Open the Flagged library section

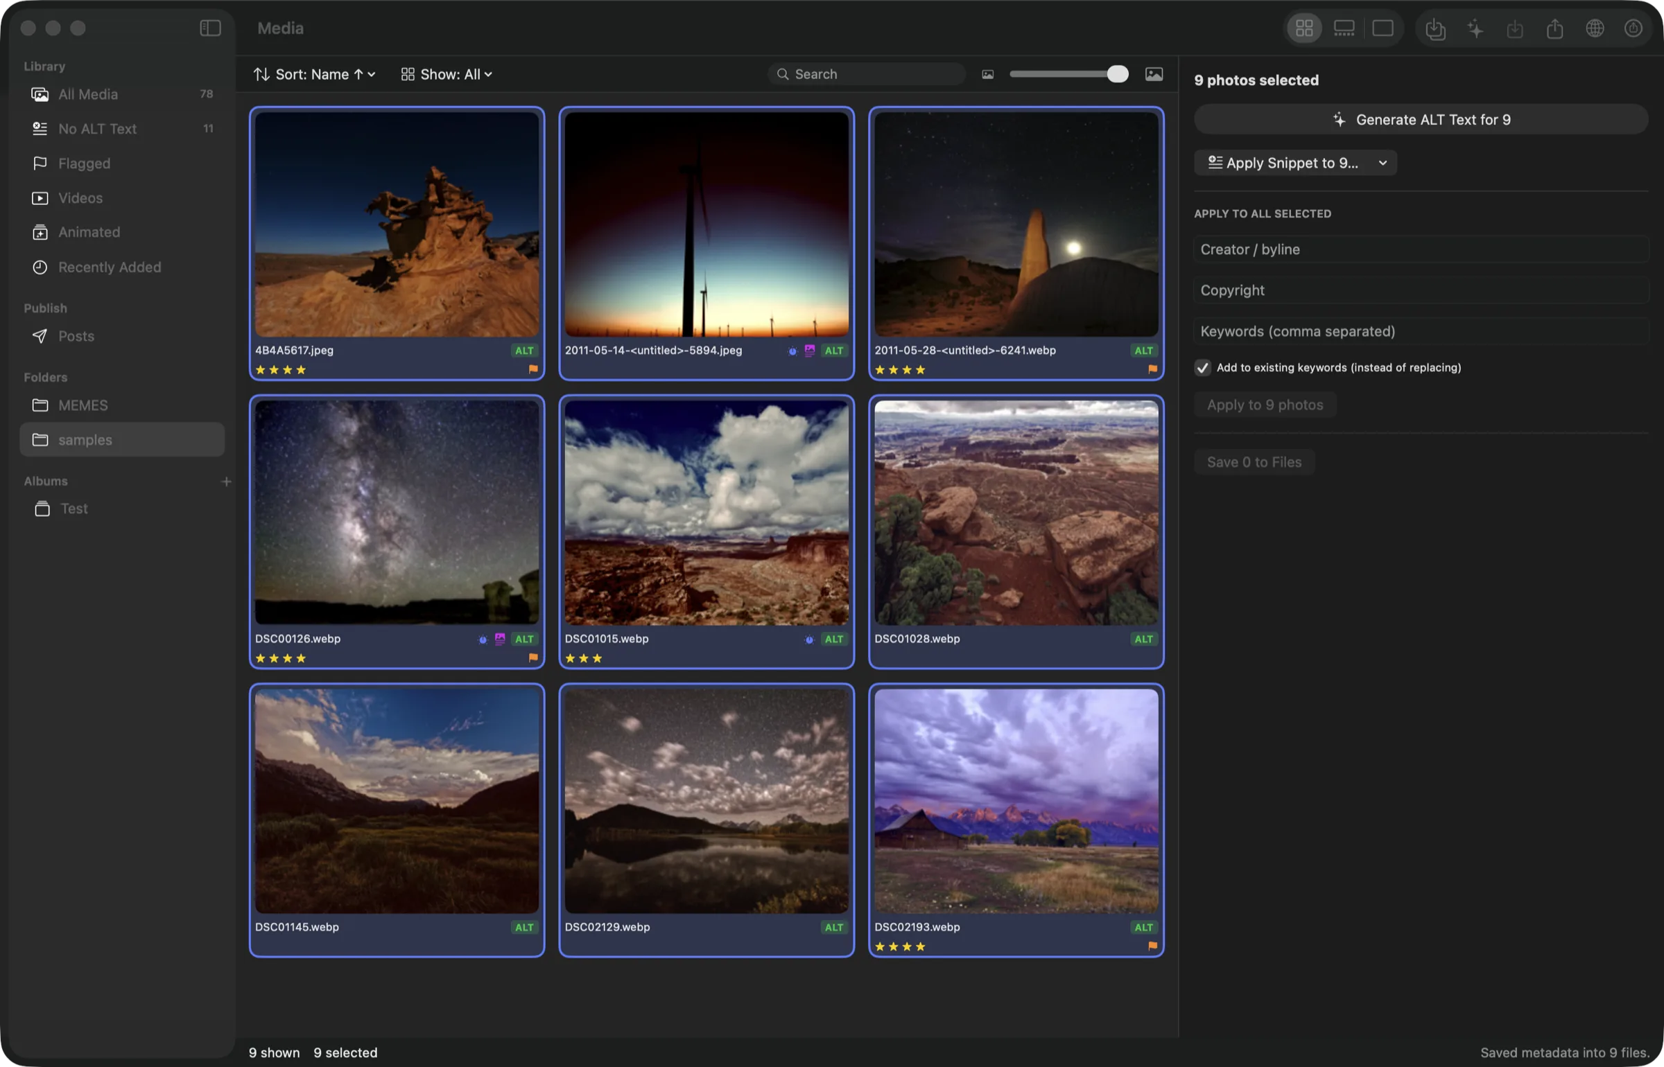122,164
